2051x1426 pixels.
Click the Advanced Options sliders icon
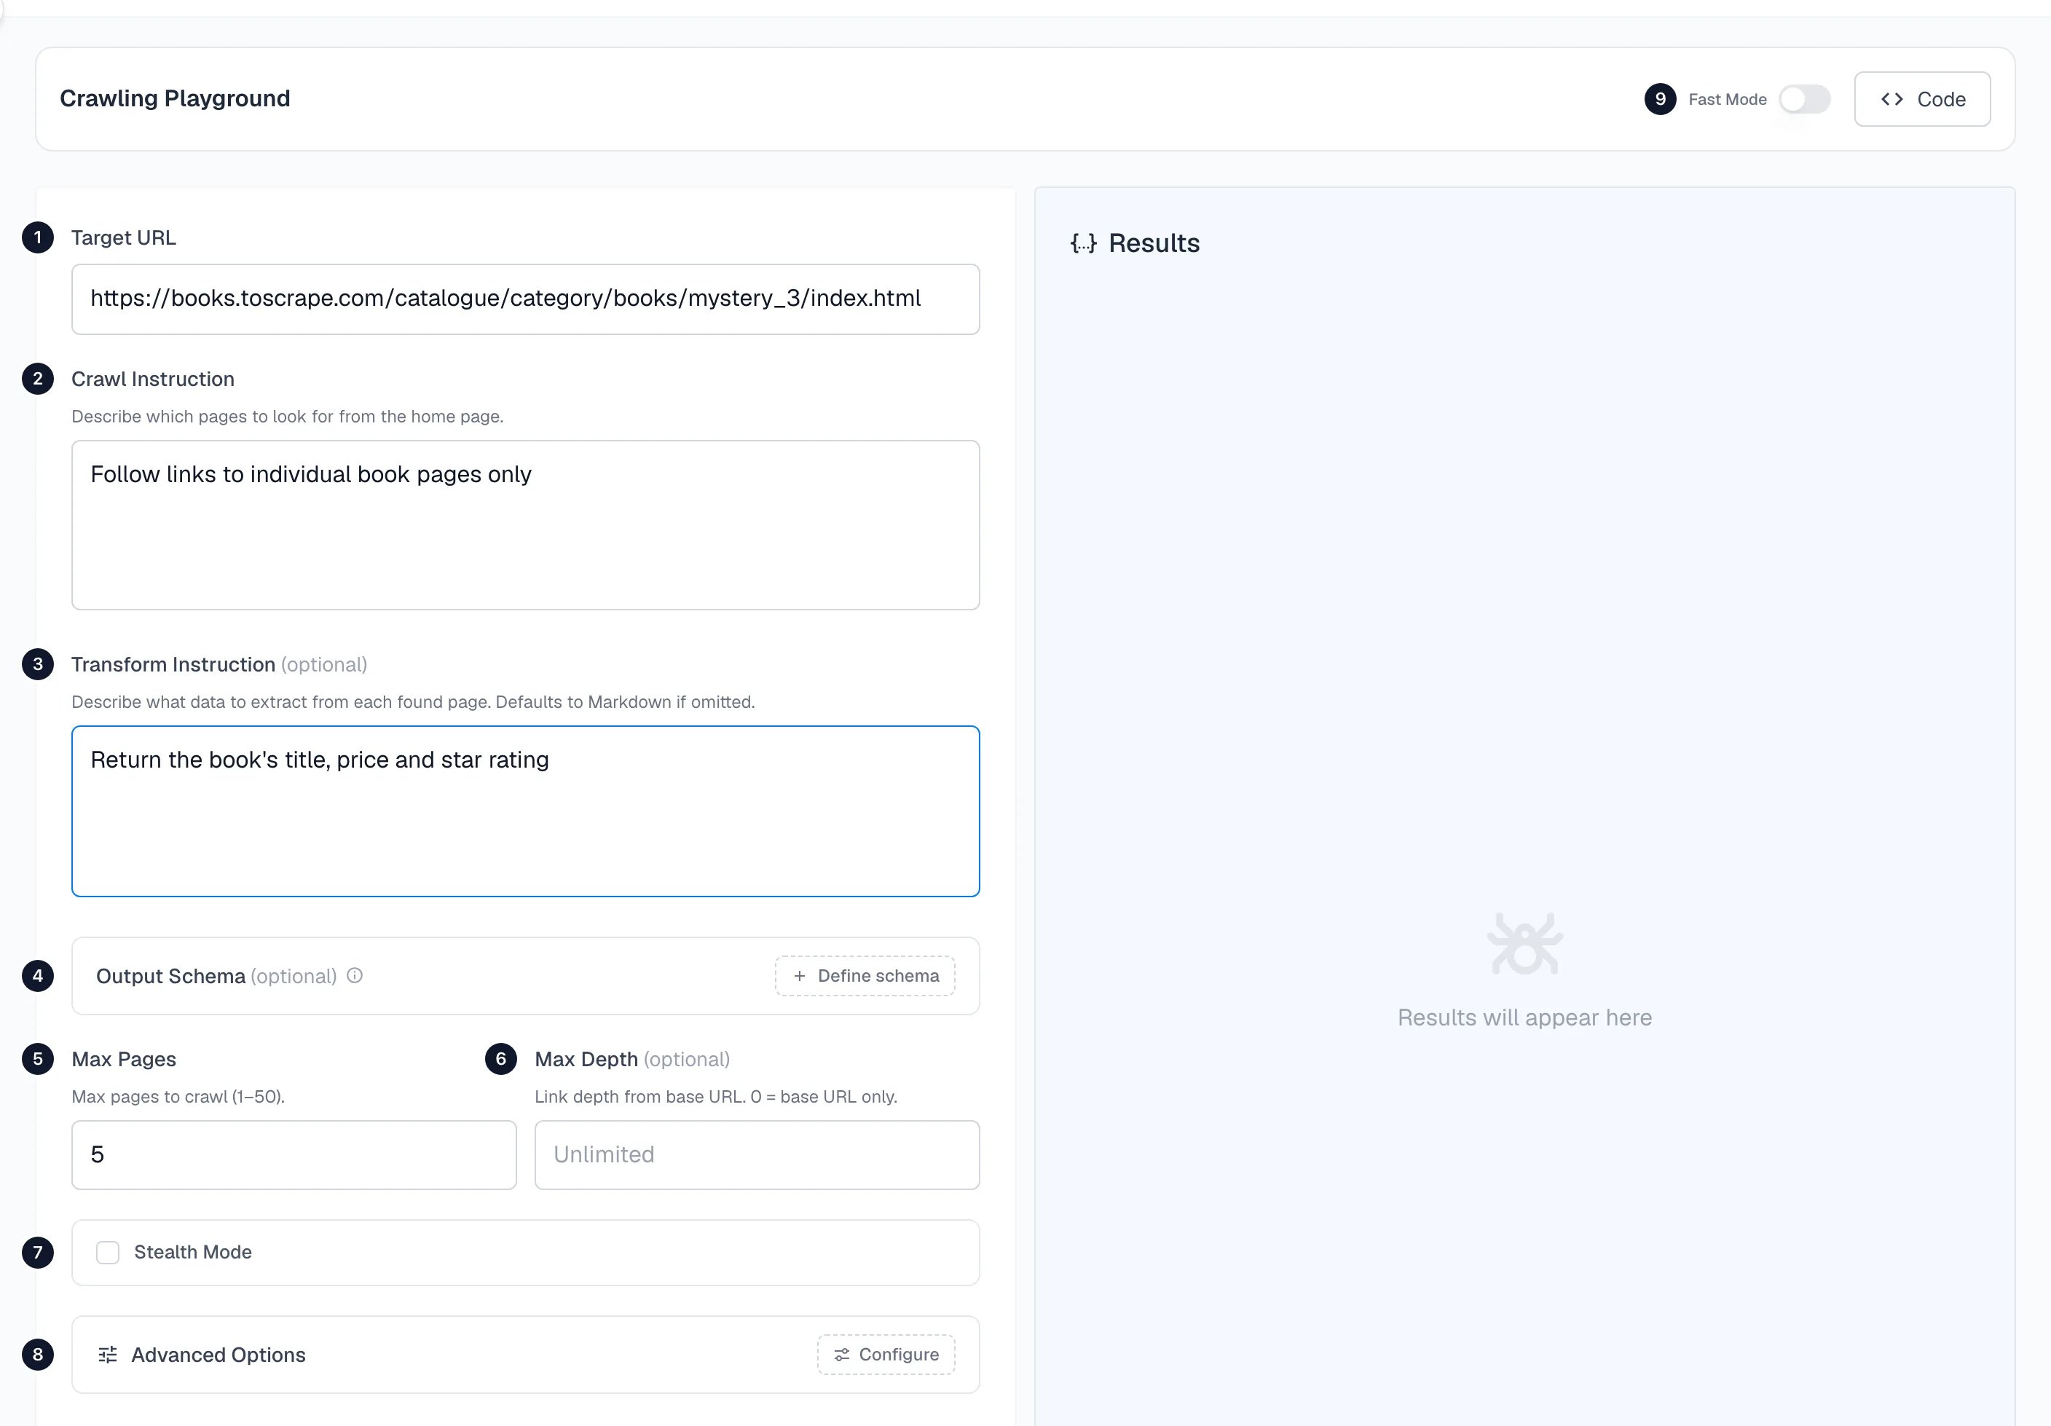click(x=108, y=1355)
